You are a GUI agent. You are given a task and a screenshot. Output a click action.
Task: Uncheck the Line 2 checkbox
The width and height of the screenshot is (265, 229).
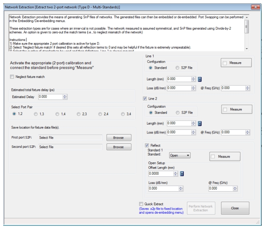(145, 98)
